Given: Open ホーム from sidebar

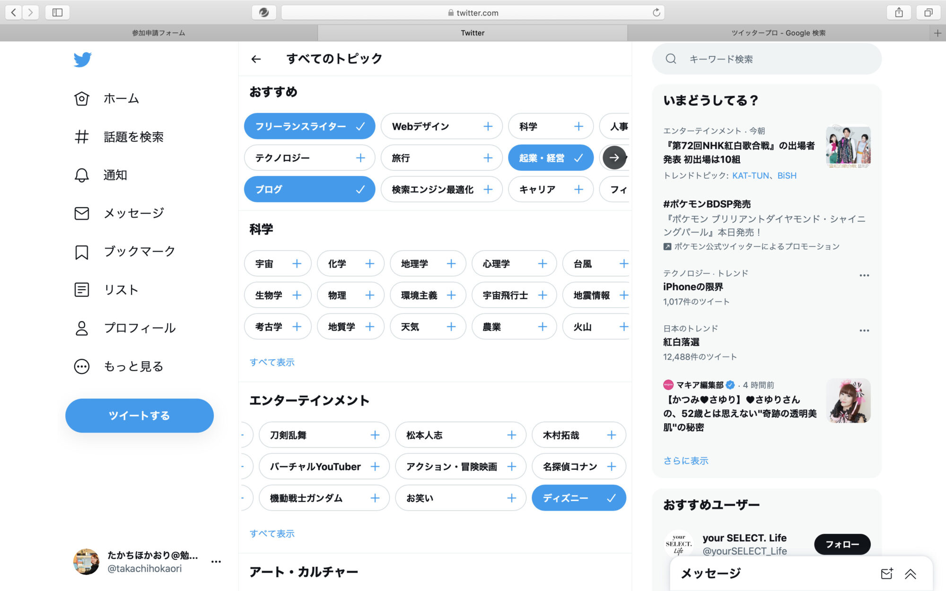Looking at the screenshot, I should point(106,98).
